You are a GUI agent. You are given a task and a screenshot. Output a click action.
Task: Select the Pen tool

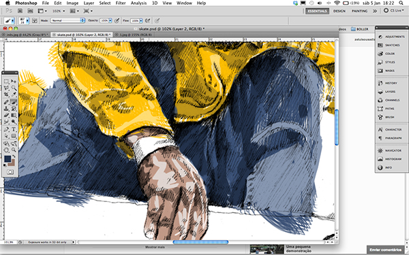(x=6, y=129)
